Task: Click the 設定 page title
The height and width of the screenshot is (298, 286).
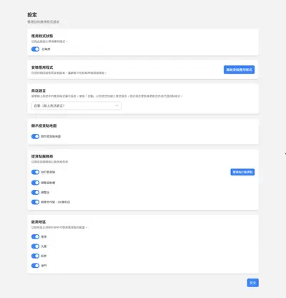Action: pyautogui.click(x=32, y=15)
